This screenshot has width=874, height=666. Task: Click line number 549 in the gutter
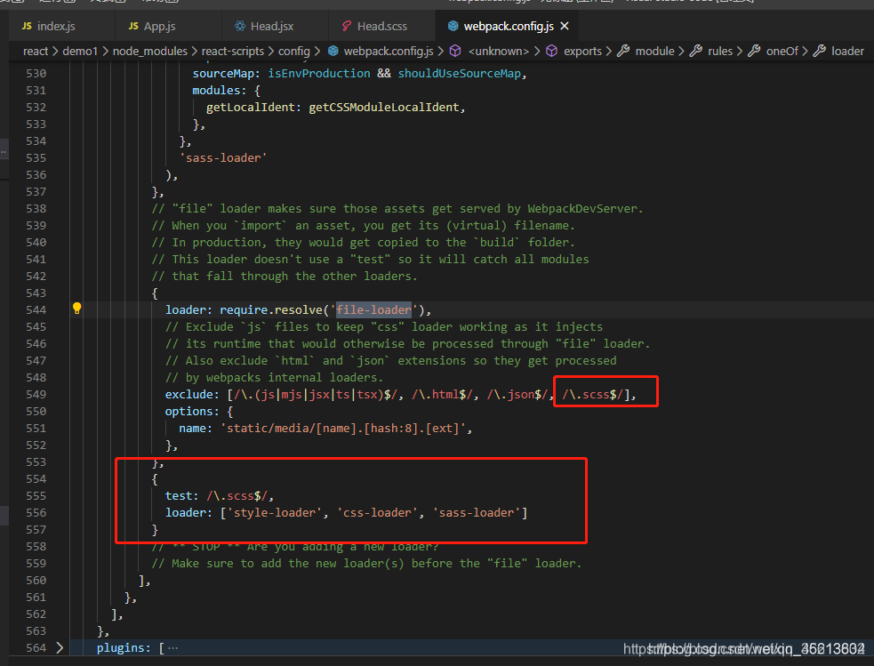click(36, 395)
